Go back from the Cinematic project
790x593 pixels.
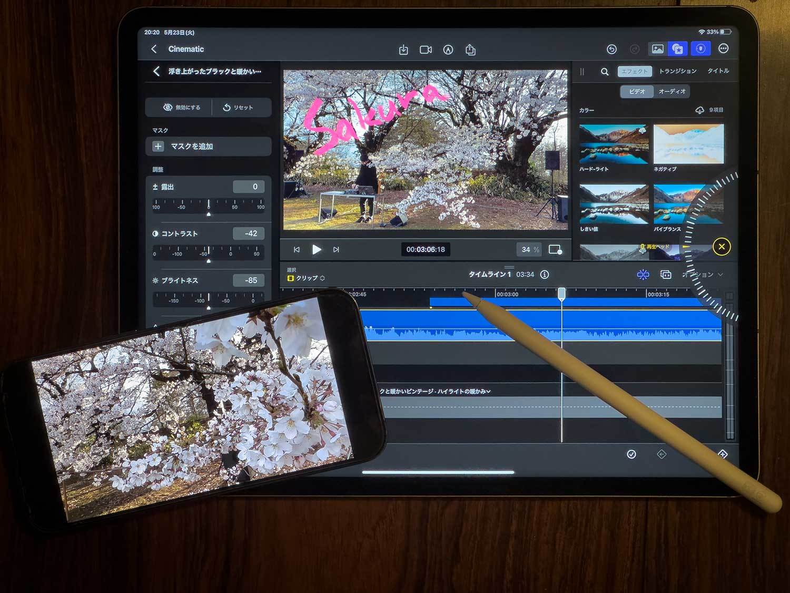point(154,49)
